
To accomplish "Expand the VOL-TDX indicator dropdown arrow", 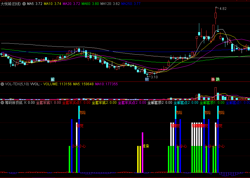I will (2, 84).
